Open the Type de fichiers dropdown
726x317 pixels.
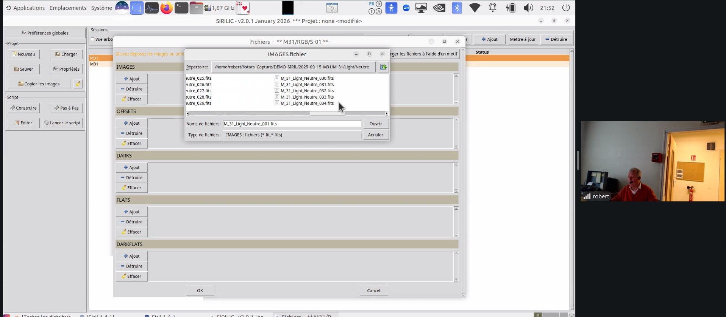[292, 135]
